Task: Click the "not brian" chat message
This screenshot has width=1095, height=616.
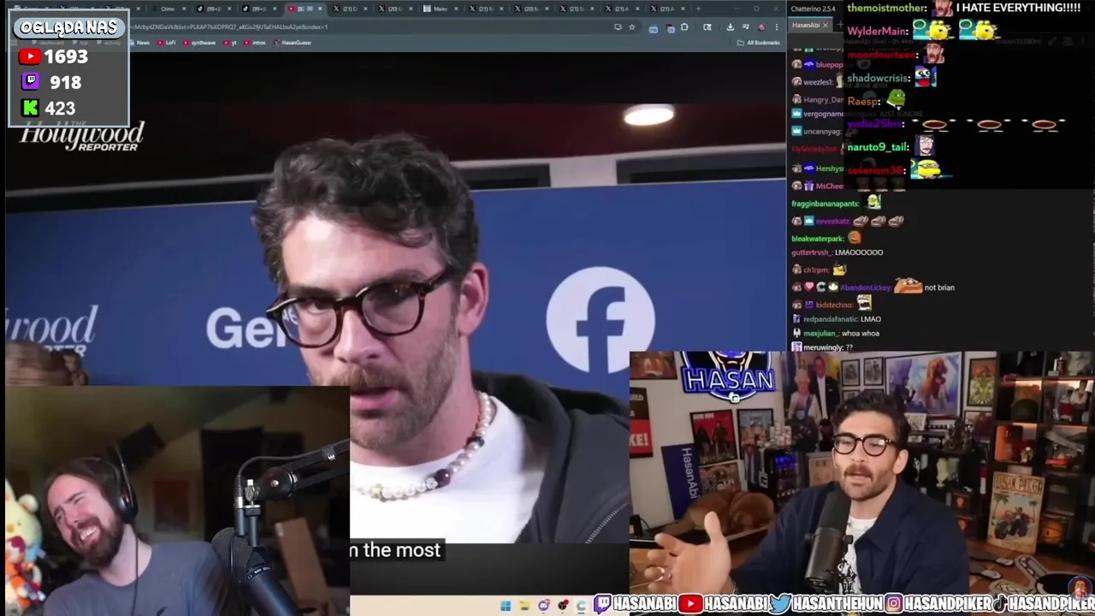Action: point(939,287)
